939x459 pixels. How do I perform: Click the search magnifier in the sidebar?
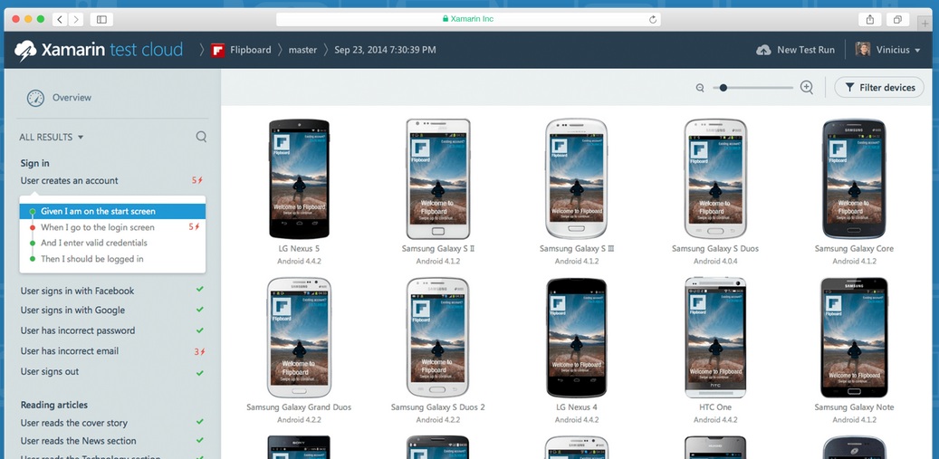click(201, 137)
